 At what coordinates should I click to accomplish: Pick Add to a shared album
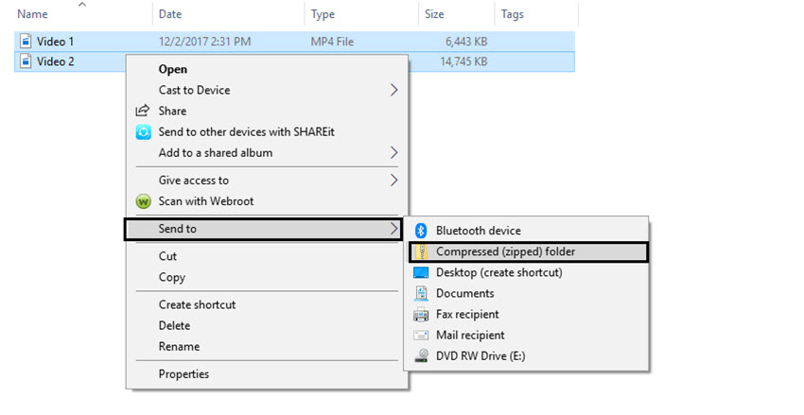[x=267, y=153]
